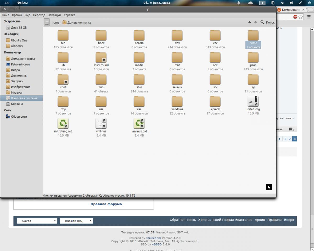Select the vmlinuz file icon

[101, 124]
